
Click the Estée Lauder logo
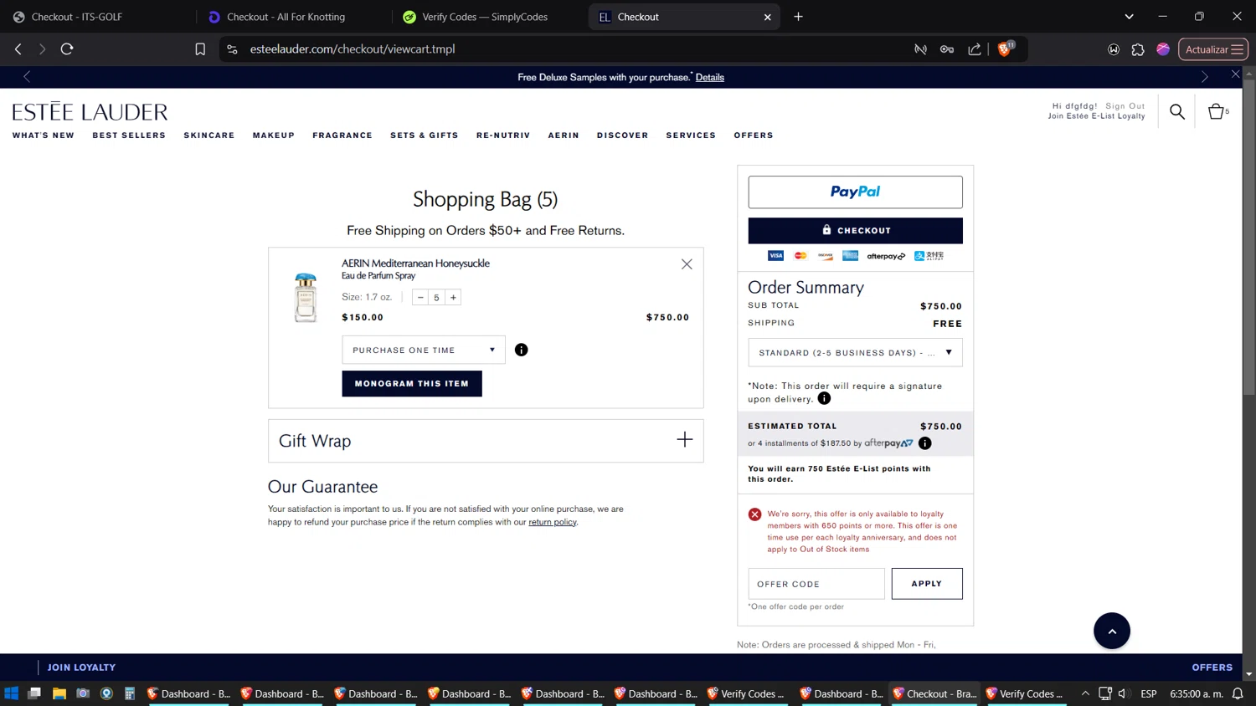90,111
